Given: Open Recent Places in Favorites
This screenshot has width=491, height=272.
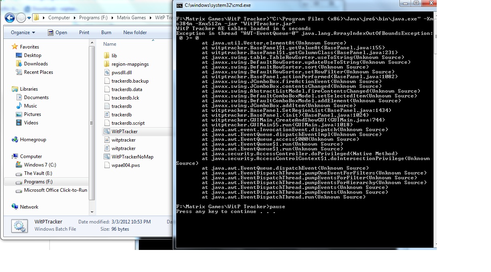Looking at the screenshot, I should [34, 72].
